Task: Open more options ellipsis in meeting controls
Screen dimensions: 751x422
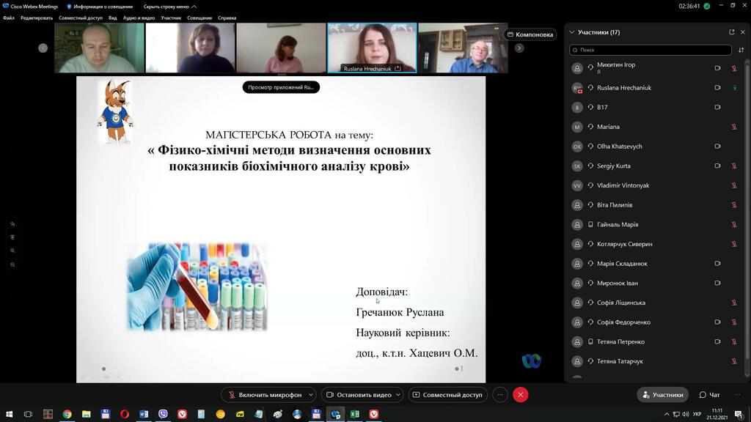Action: pyautogui.click(x=500, y=395)
